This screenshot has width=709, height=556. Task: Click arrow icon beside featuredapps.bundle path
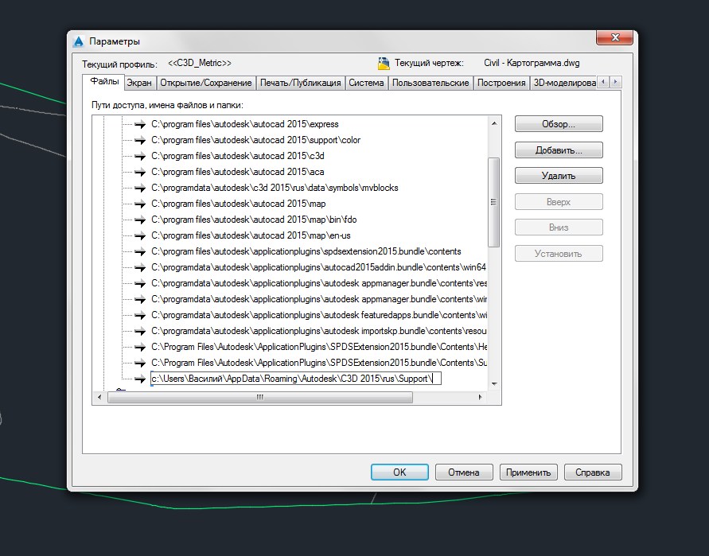tap(140, 315)
